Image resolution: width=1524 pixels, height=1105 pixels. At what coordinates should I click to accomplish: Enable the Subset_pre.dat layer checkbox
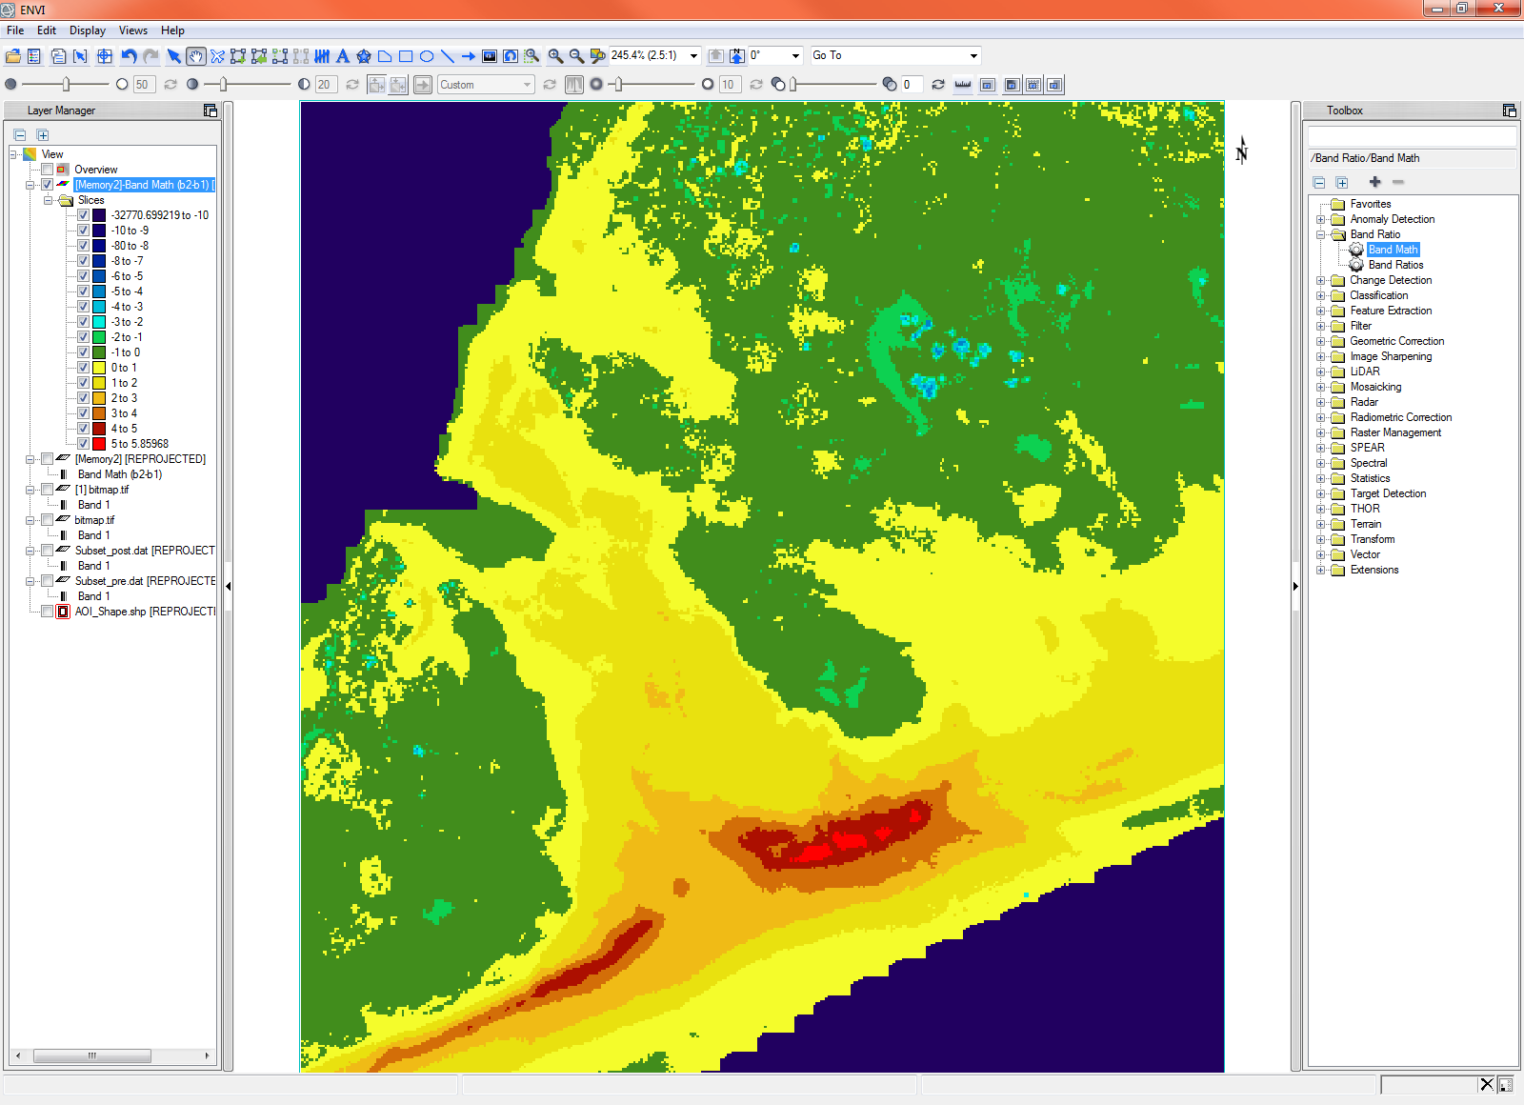[x=47, y=580]
